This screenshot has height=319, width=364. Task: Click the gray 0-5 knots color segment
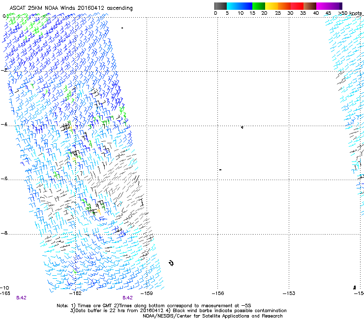[x=220, y=6]
